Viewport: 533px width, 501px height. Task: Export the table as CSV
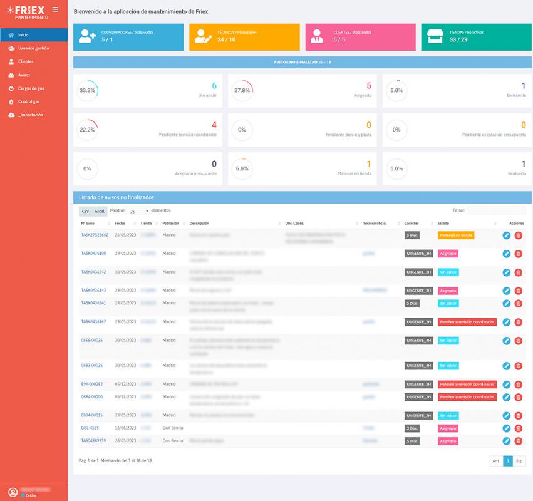pos(85,212)
